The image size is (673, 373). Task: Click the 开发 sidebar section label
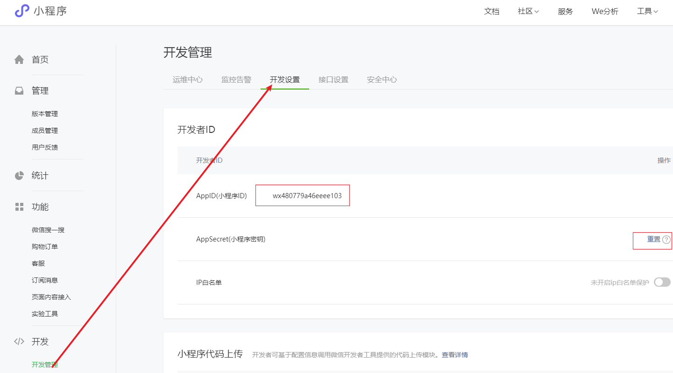[x=40, y=341]
